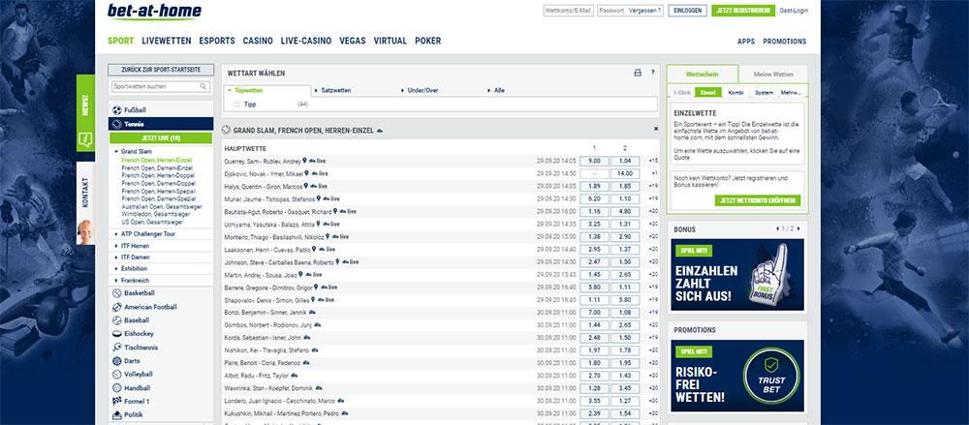Close the Grand Slam French Open section

[656, 129]
